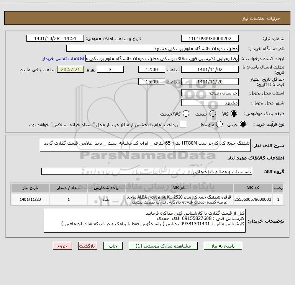Click the general description field شلنگ جمع کن
Viewport: 295px width, 285px height.
145,145
